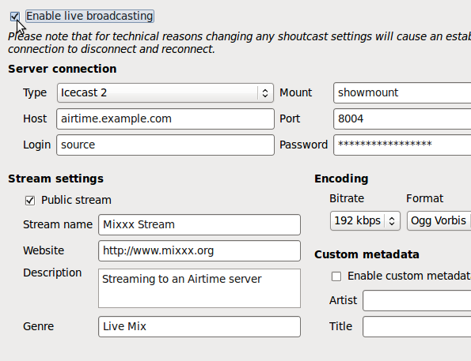This screenshot has width=471, height=361.
Task: Click the empty Artist metadata field
Action: 417,300
